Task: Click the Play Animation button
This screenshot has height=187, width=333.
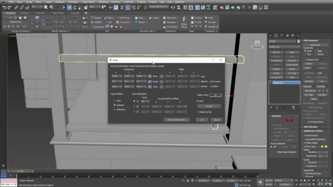Action: (x=305, y=180)
